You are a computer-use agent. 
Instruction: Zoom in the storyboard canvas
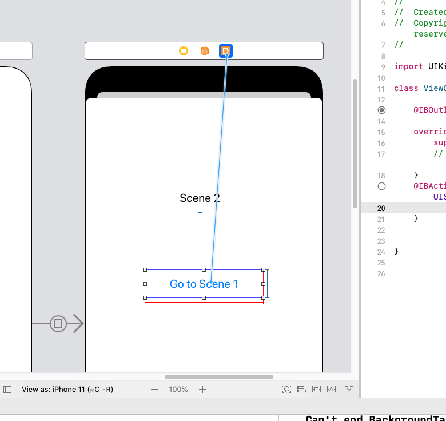202,389
